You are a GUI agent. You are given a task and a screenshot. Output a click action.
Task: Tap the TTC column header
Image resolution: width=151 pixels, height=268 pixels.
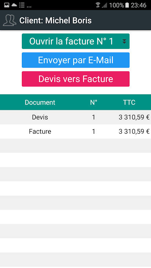pyautogui.click(x=129, y=103)
